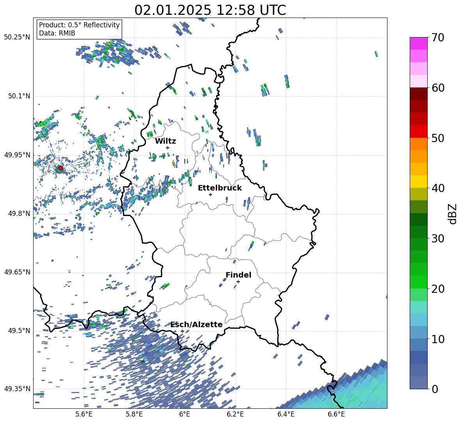Click the 6.2°E longitude label
Image resolution: width=462 pixels, height=422 pixels.
coord(235,415)
